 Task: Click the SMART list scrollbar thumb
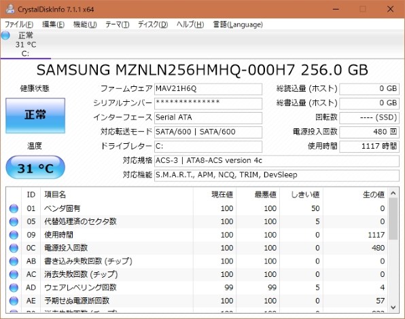(393, 219)
